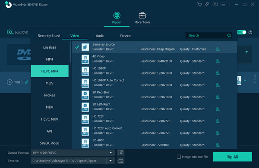This screenshot has height=168, width=259.
Task: Open the Recently Used tab
Action: tap(49, 36)
